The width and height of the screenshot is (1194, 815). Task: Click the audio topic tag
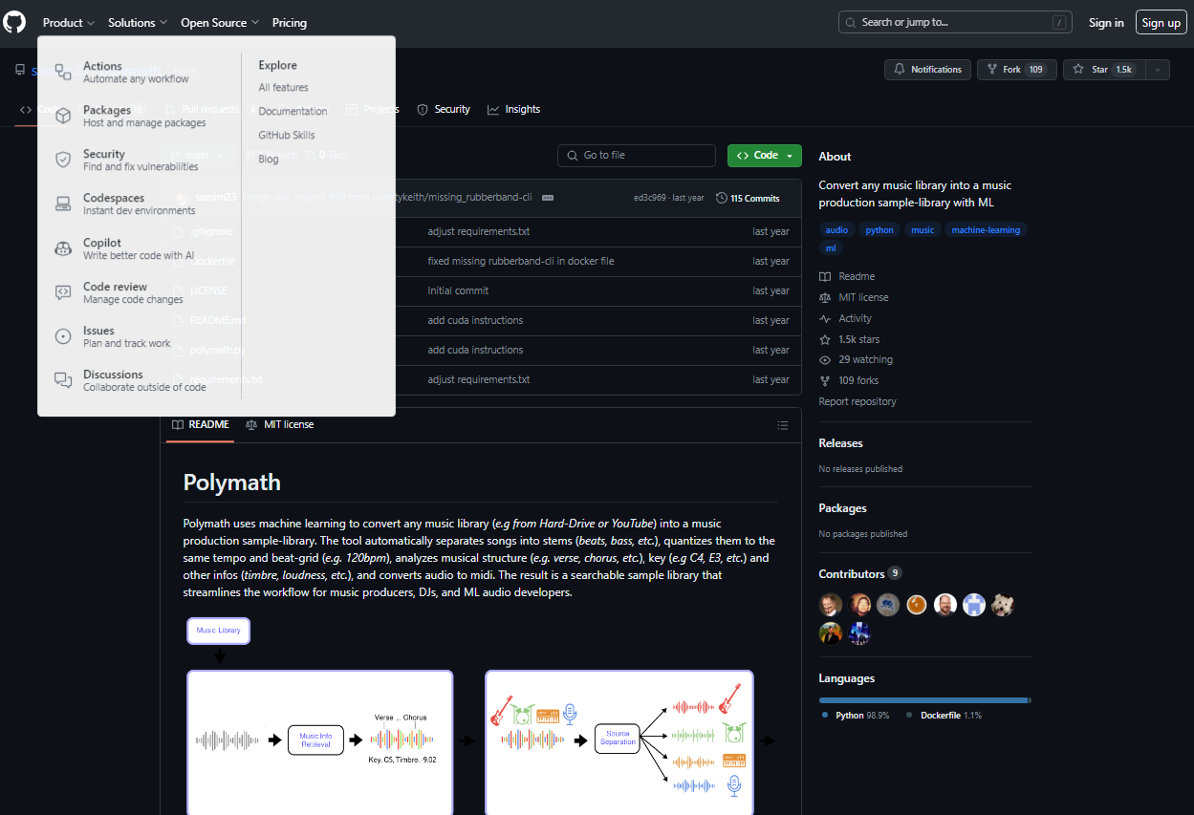pos(836,230)
